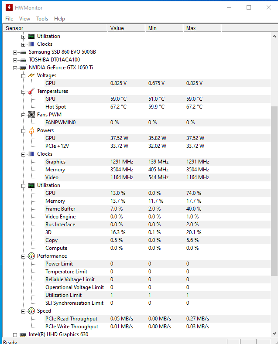Open the Tools menu
The width and height of the screenshot is (278, 344).
coord(42,19)
